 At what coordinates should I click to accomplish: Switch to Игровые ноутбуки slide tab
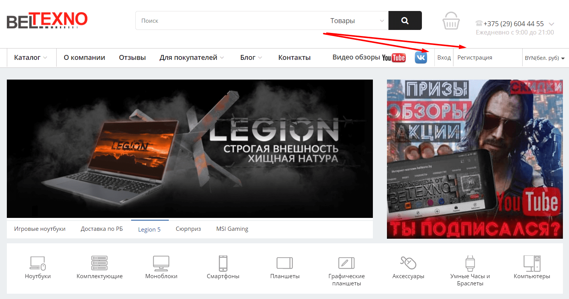40,229
